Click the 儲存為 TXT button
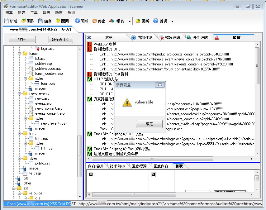The image size is (266, 210). point(61,40)
